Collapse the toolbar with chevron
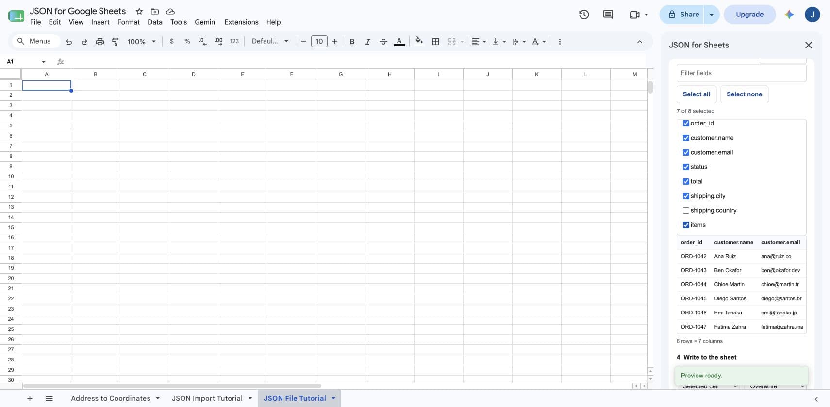 coord(640,42)
